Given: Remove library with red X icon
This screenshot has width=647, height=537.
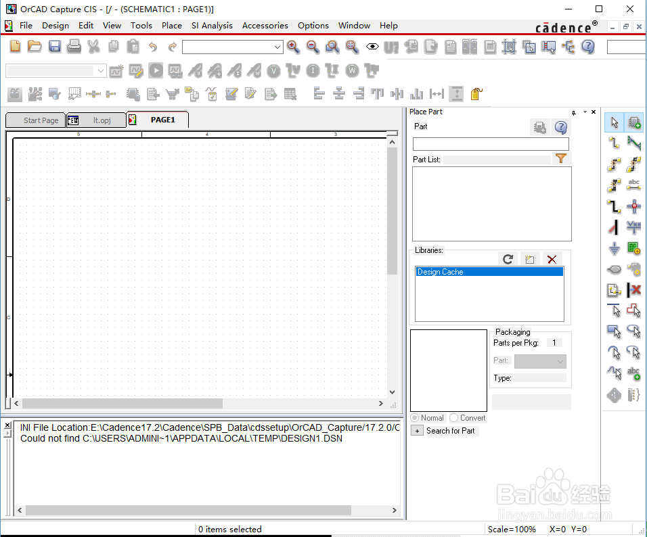Looking at the screenshot, I should (x=552, y=259).
